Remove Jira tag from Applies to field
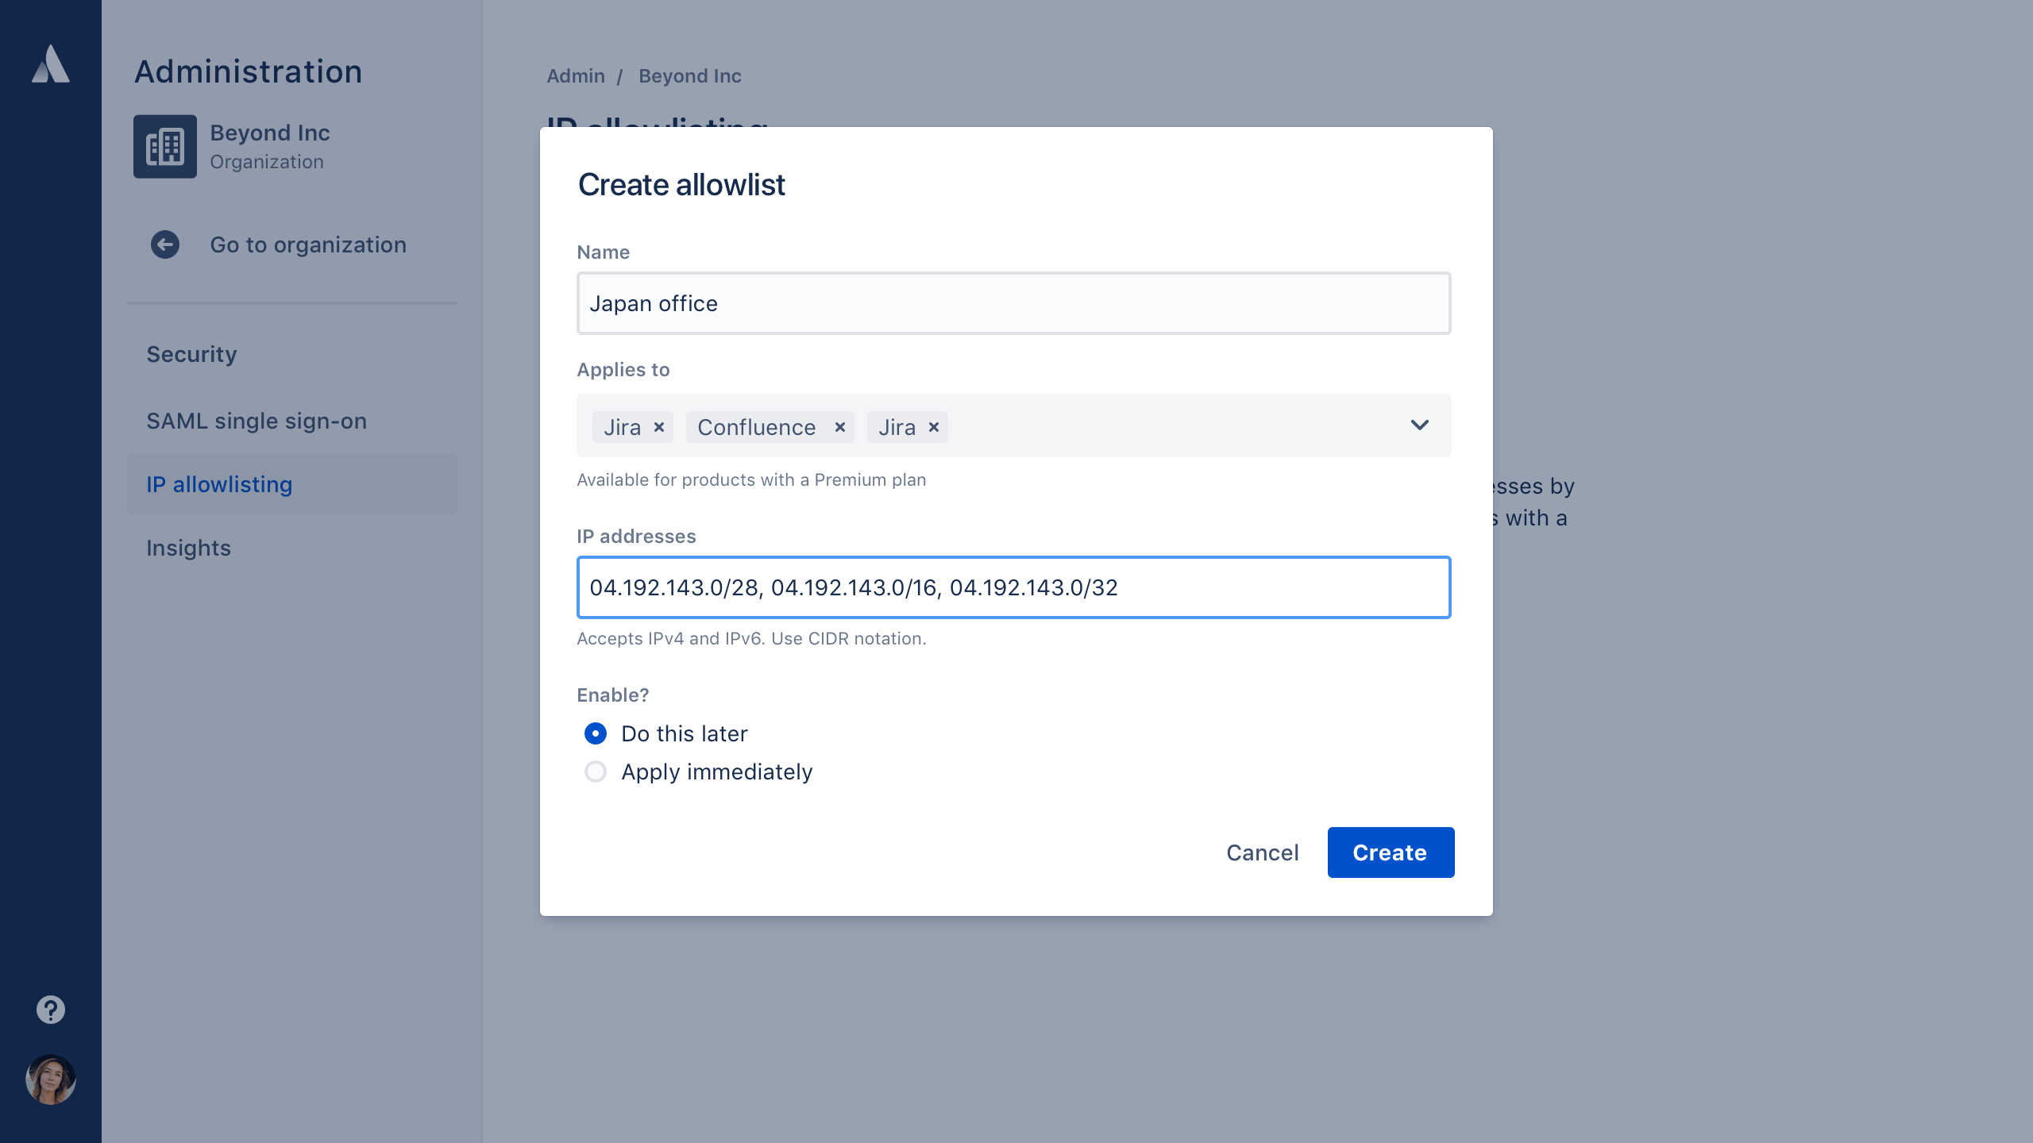 [x=658, y=427]
